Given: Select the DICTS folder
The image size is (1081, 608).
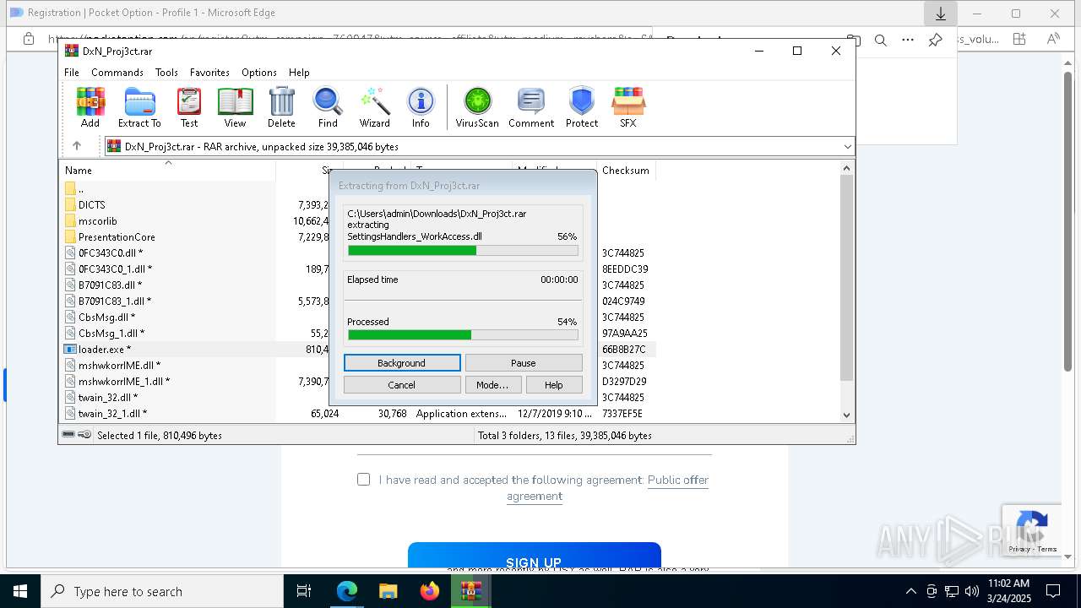Looking at the screenshot, I should (x=91, y=205).
